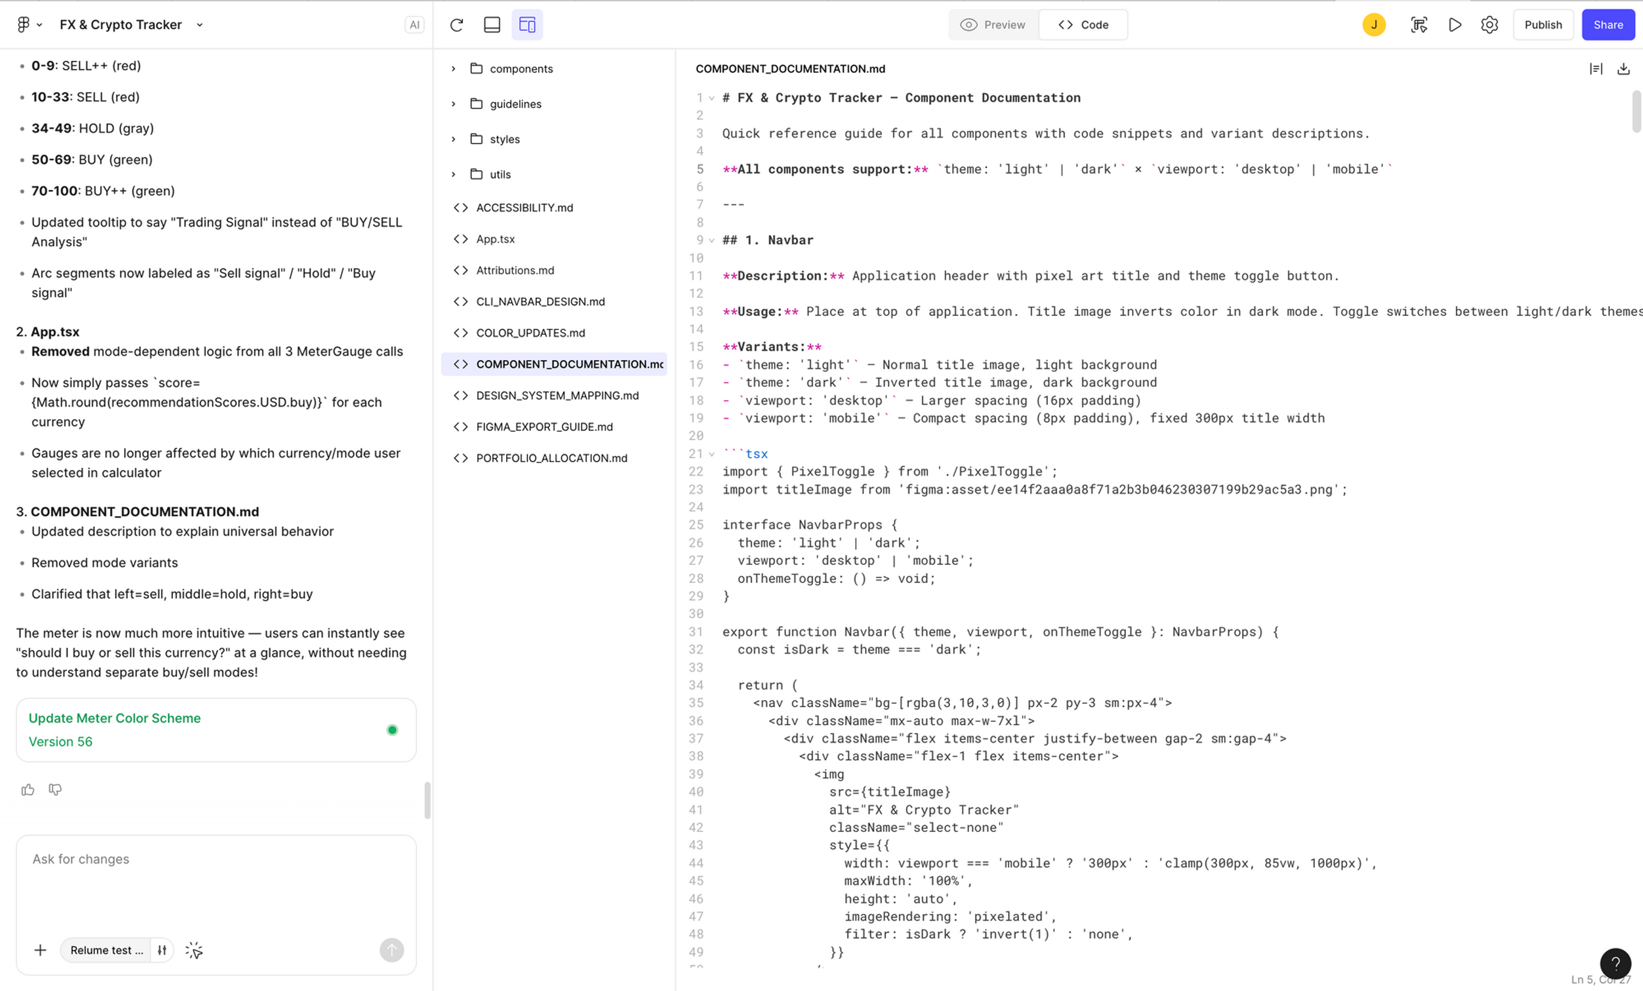Open FIGMA_EXPORT_GUIDE.md file
Image resolution: width=1643 pixels, height=991 pixels.
pos(554,427)
